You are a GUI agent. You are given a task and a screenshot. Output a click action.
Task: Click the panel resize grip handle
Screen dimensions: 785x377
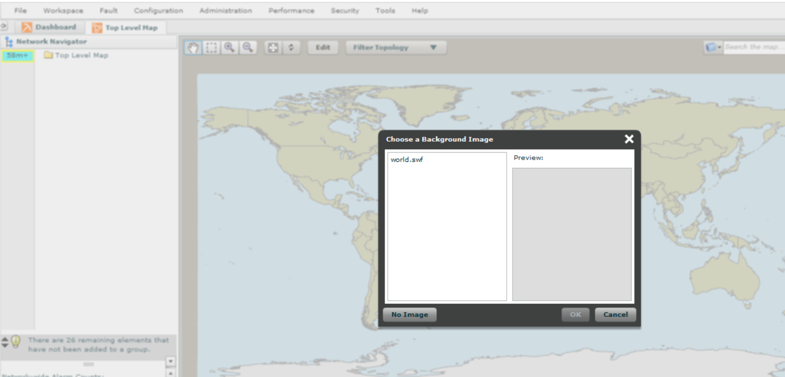click(88, 364)
